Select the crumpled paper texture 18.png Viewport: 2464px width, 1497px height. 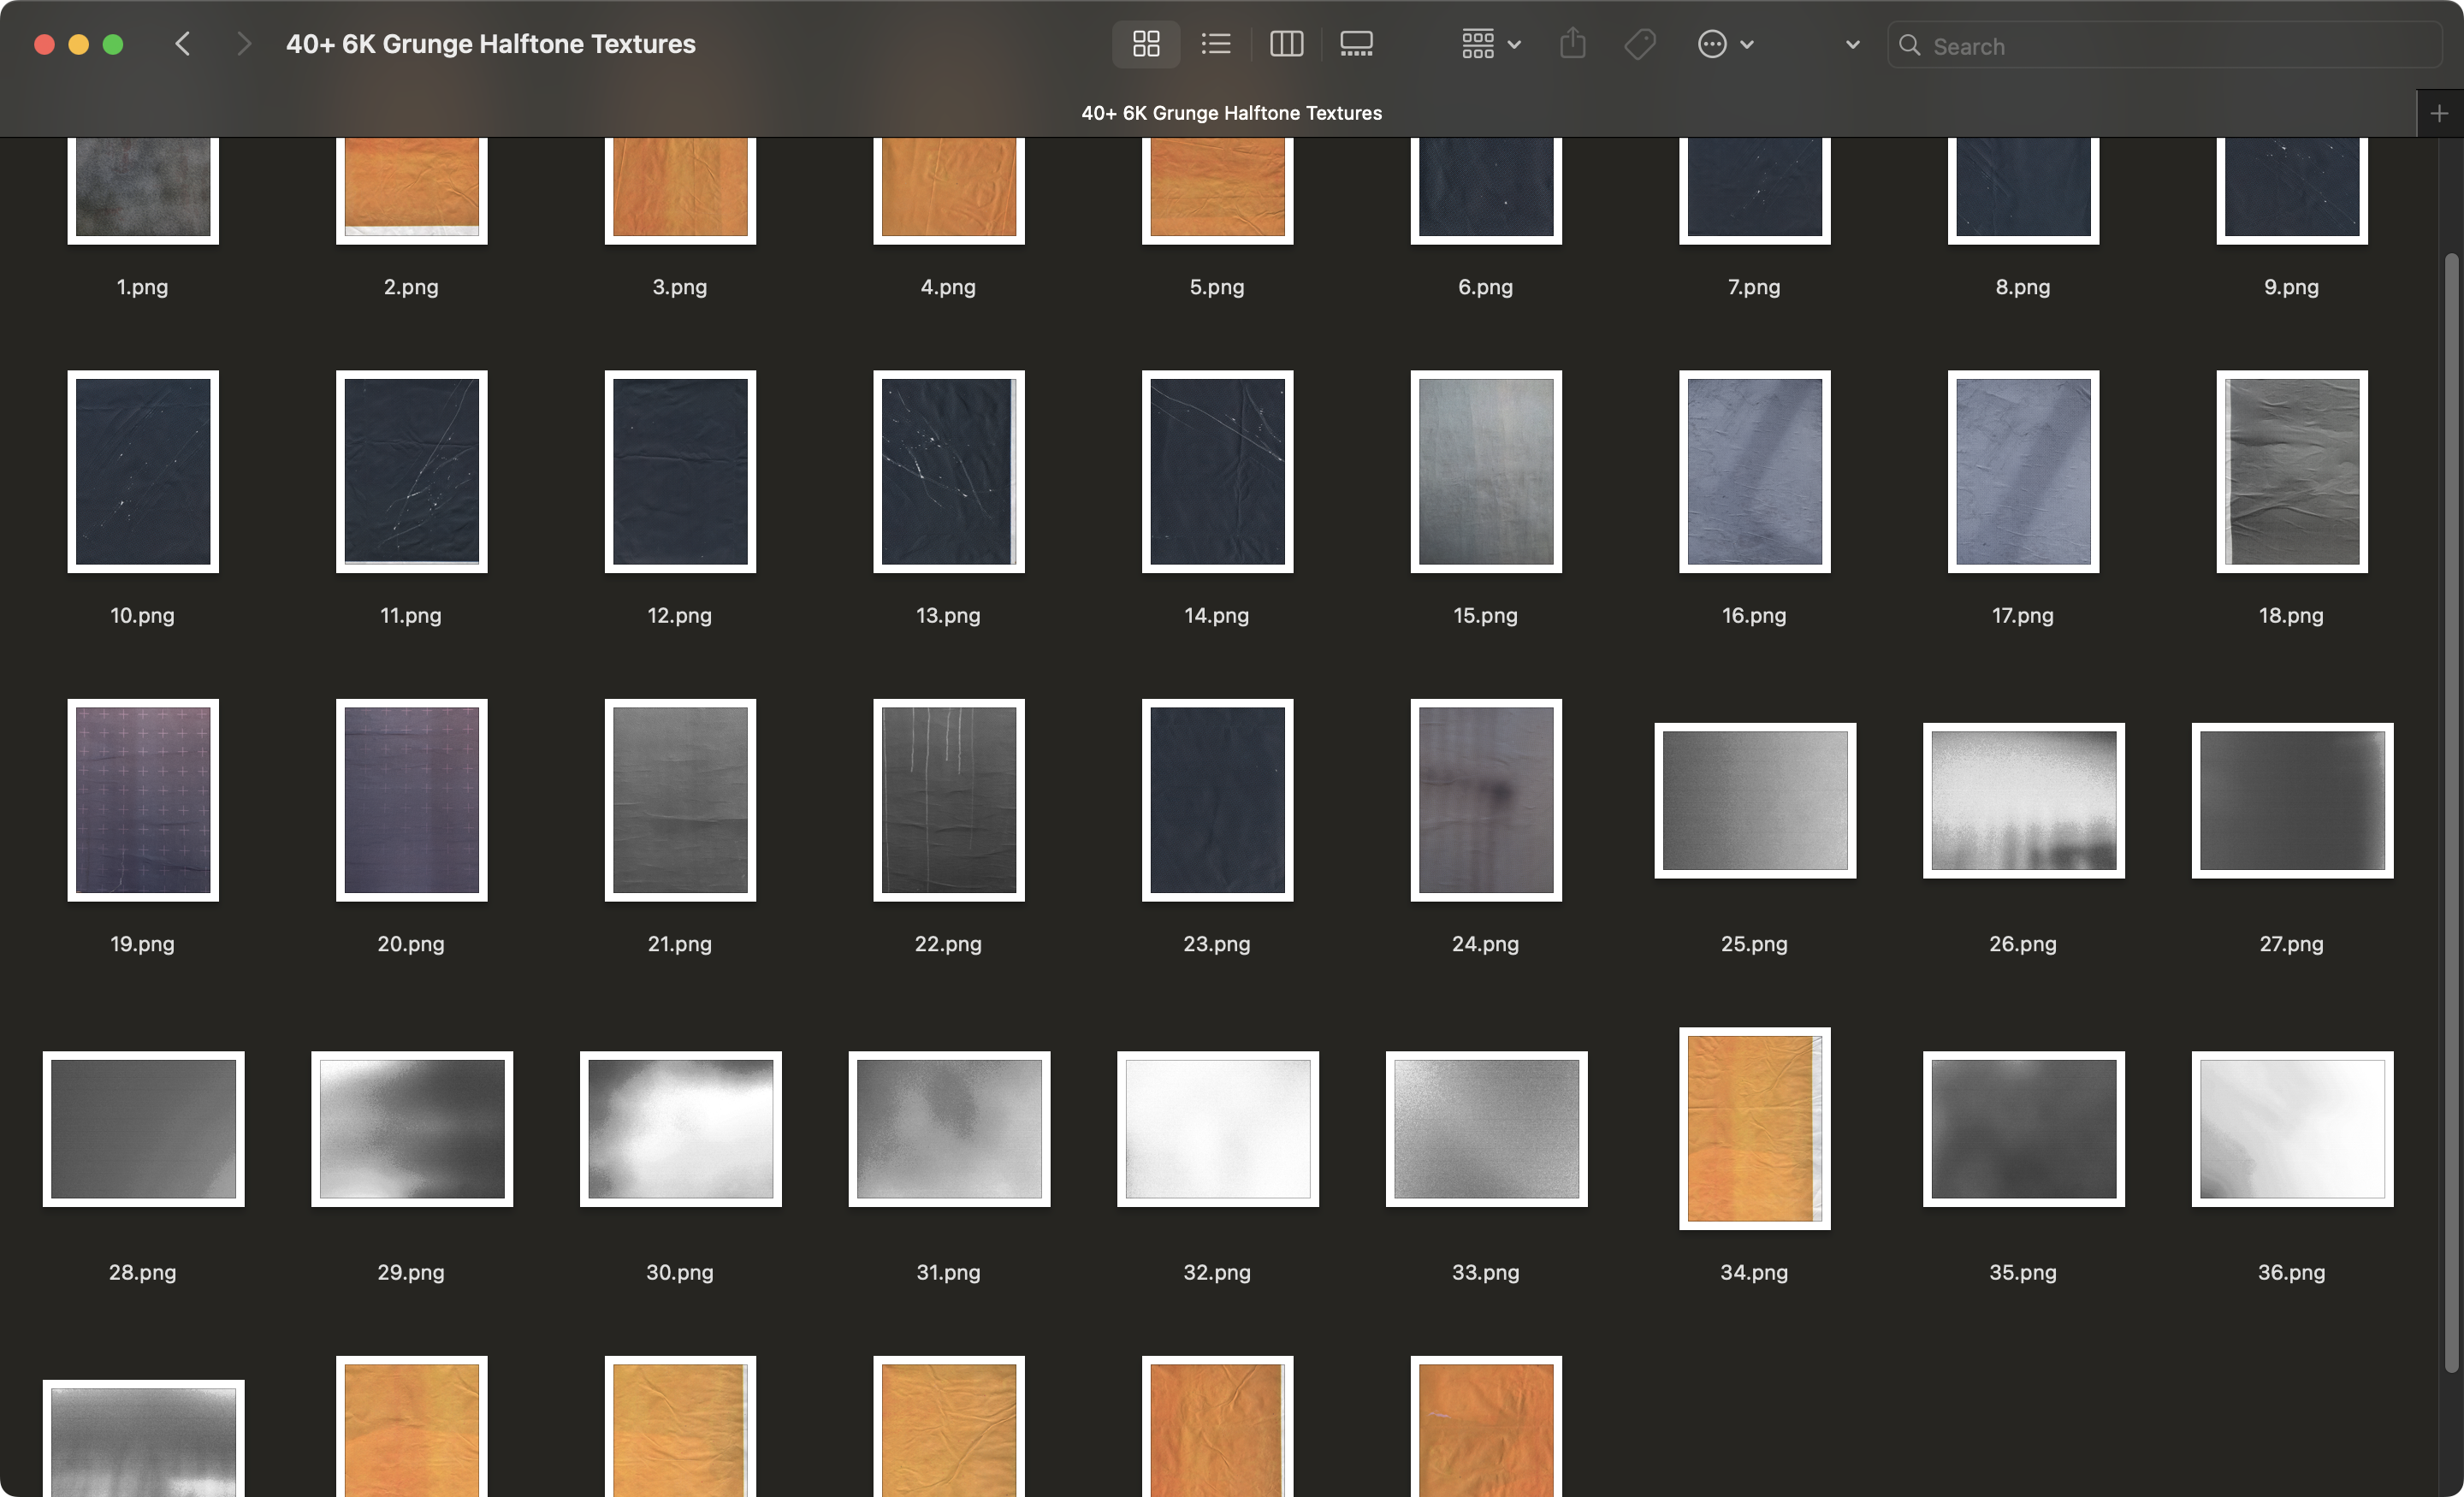click(2290, 472)
